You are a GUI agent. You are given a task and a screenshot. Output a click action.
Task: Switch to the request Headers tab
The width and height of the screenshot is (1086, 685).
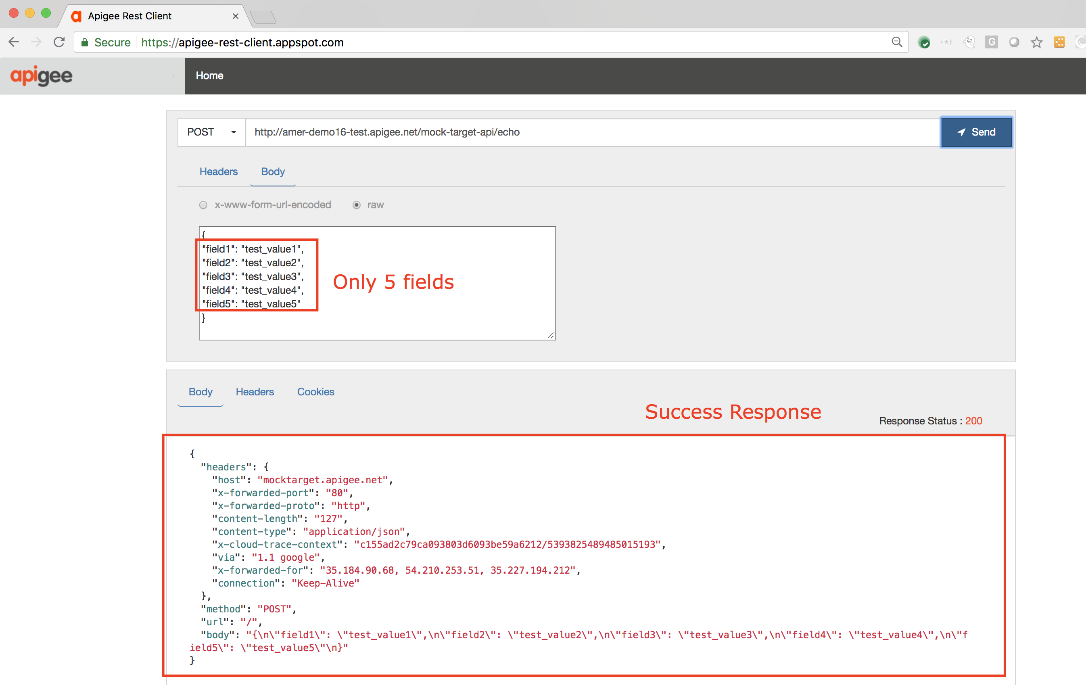[218, 172]
